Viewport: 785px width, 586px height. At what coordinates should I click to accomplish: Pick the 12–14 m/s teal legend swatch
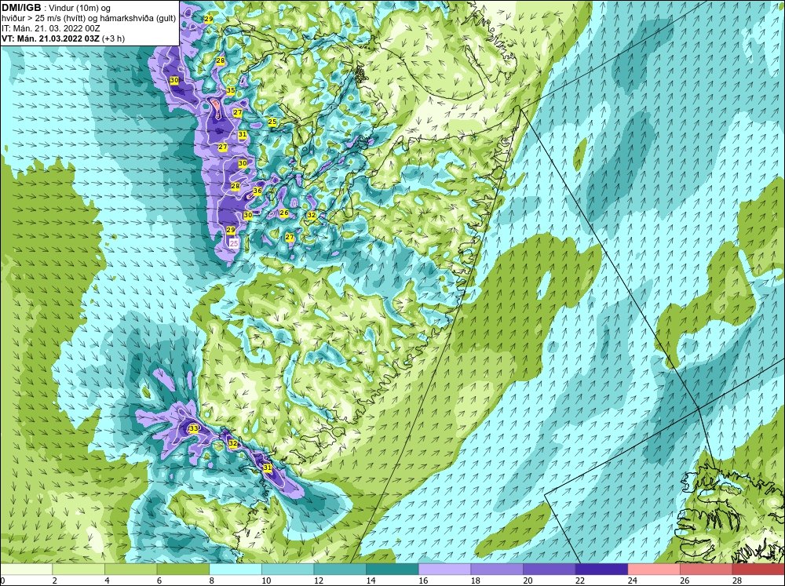coord(340,569)
